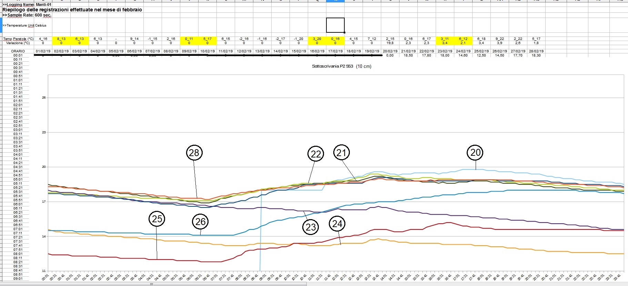Image resolution: width=628 pixels, height=286 pixels.
Task: Select the circled callout number 24
Action: click(337, 224)
